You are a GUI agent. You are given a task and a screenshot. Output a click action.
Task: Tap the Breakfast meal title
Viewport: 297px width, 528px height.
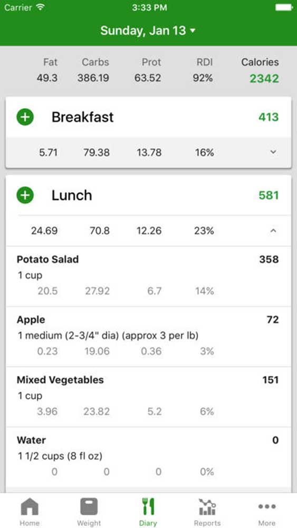click(83, 117)
